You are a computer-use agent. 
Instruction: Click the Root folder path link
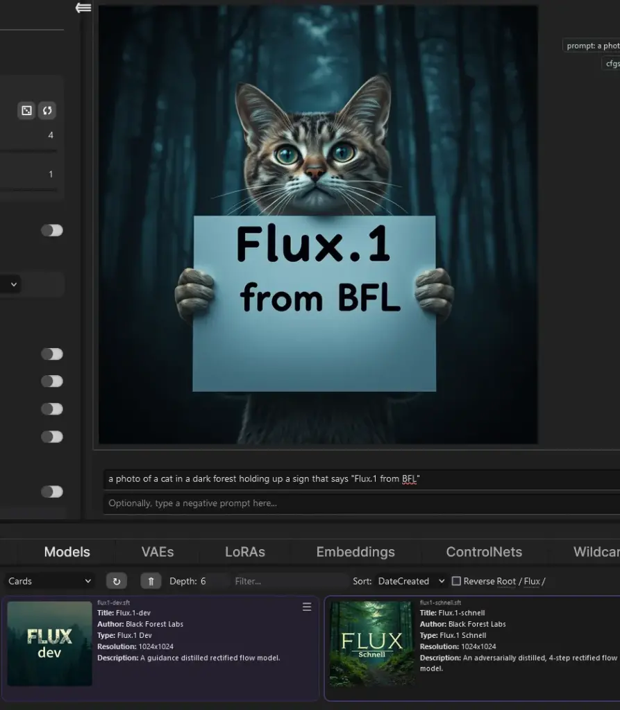tap(506, 582)
